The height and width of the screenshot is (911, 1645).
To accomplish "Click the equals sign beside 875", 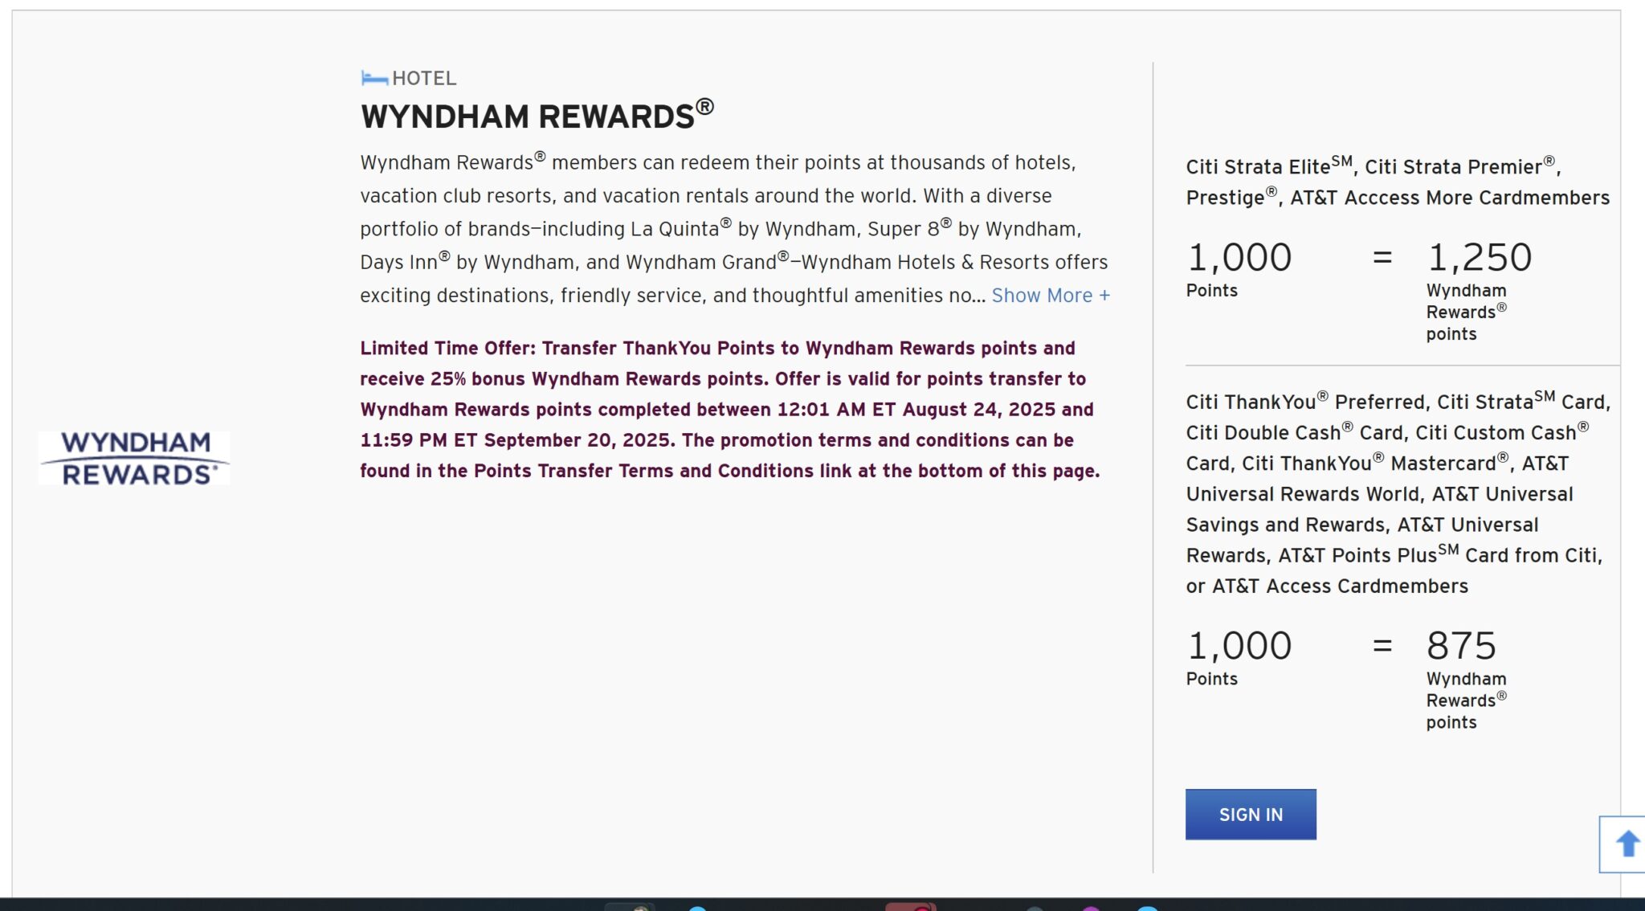I will [1382, 645].
